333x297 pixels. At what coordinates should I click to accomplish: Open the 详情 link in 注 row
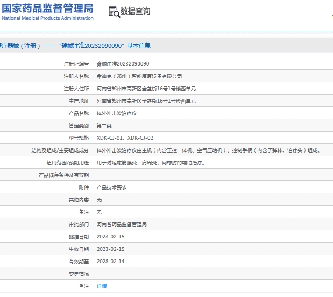[102, 286]
